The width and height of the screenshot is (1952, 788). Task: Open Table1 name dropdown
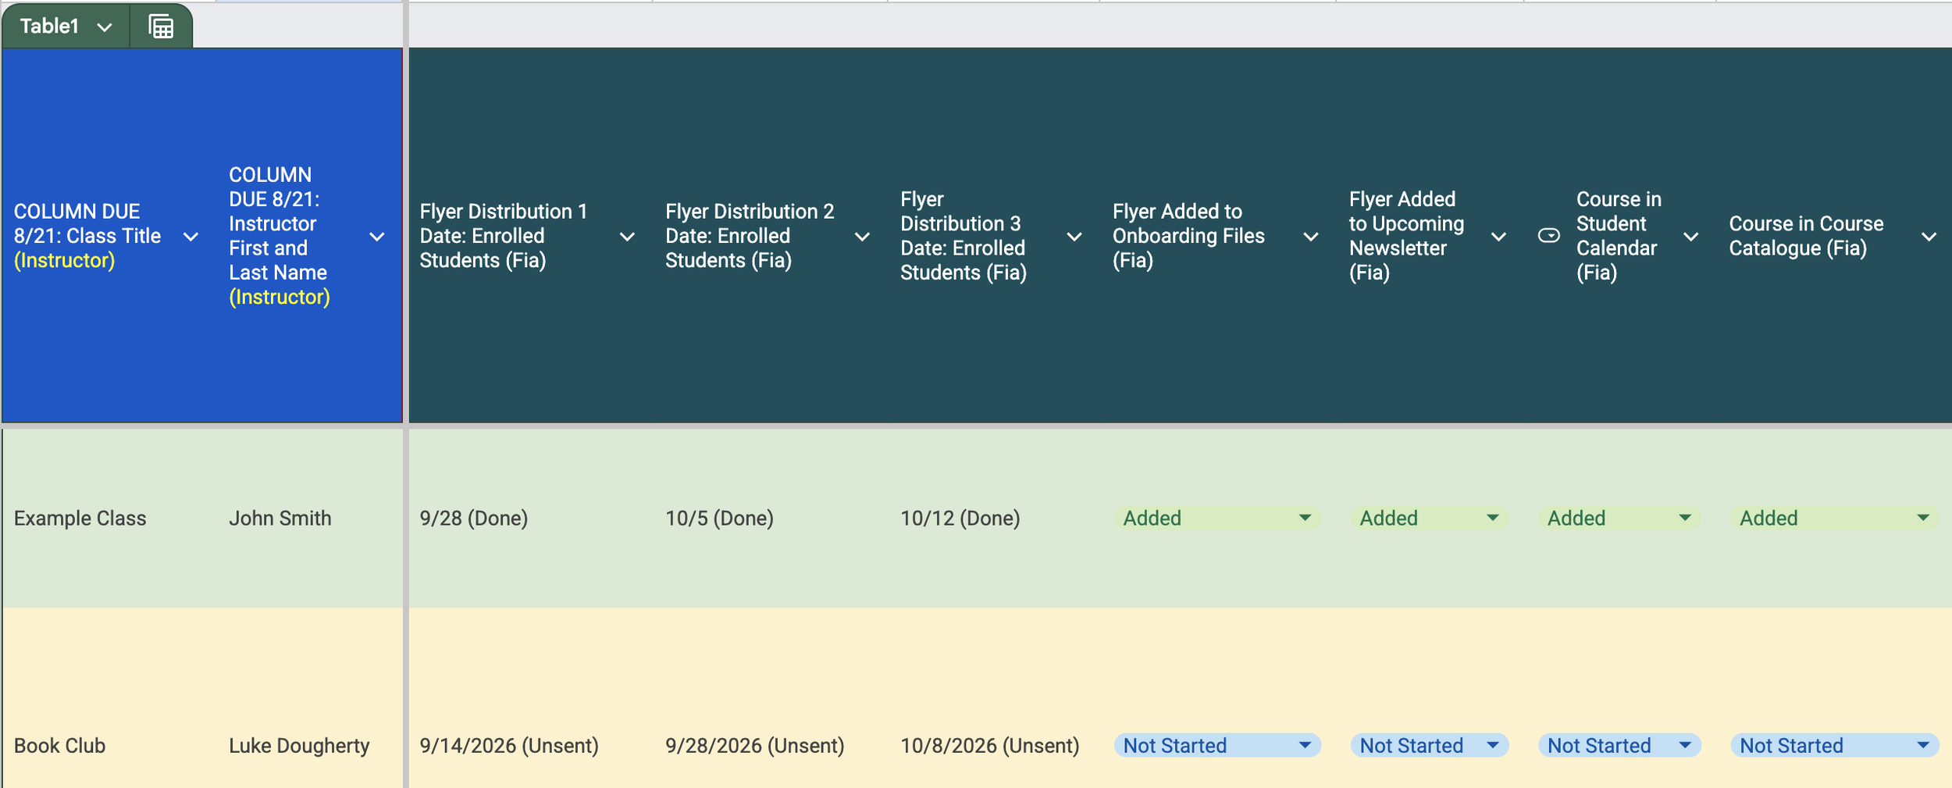105,27
